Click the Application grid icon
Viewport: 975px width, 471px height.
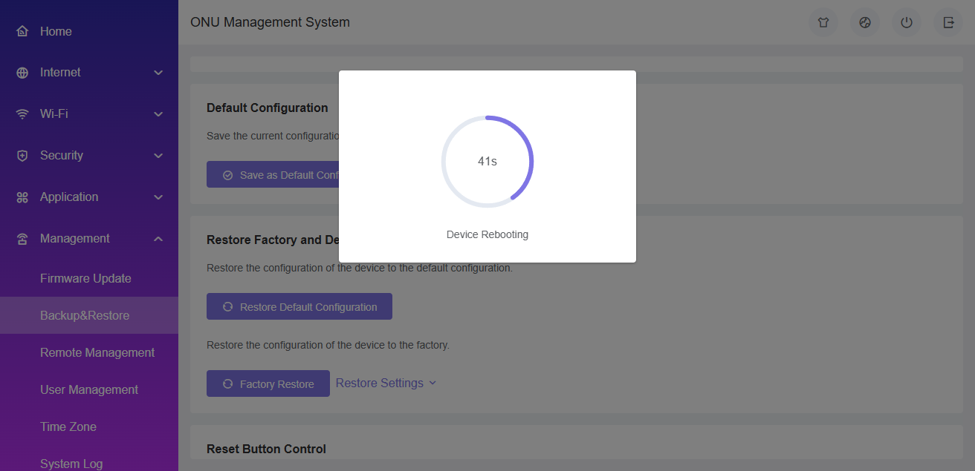tap(22, 197)
